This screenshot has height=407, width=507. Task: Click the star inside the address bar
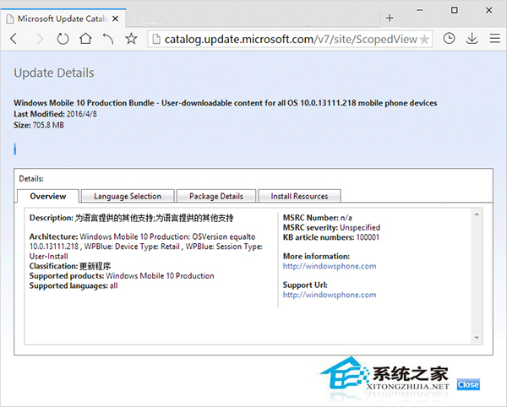point(424,40)
